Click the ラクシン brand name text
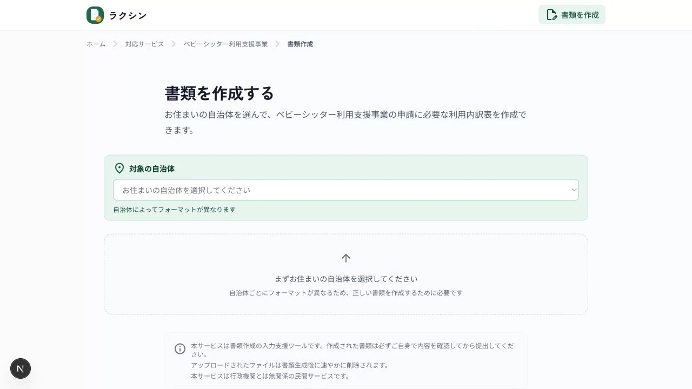The width and height of the screenshot is (692, 389). coord(128,16)
